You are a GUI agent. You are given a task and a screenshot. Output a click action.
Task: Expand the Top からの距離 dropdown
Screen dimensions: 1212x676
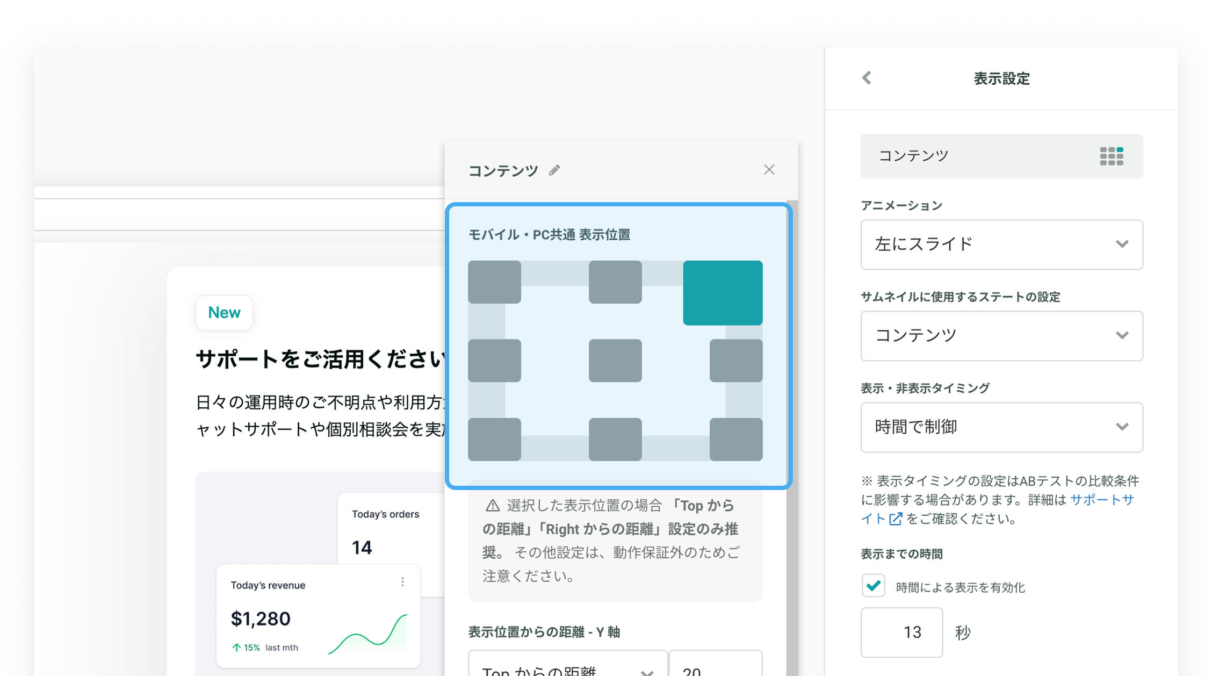click(567, 668)
